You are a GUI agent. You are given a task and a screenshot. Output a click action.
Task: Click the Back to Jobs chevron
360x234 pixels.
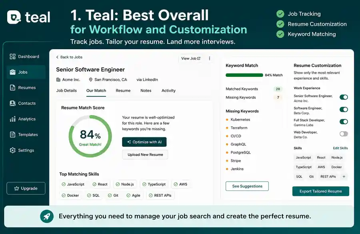pyautogui.click(x=57, y=57)
